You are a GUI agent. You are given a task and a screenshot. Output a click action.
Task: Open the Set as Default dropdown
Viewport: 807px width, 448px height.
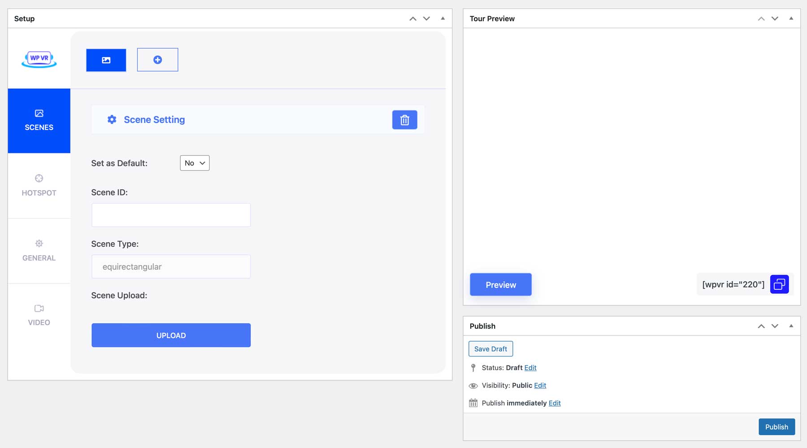click(195, 163)
